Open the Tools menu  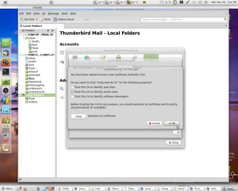pos(64,13)
